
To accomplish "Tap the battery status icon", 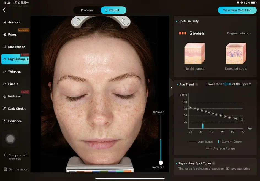I will coord(254,3).
